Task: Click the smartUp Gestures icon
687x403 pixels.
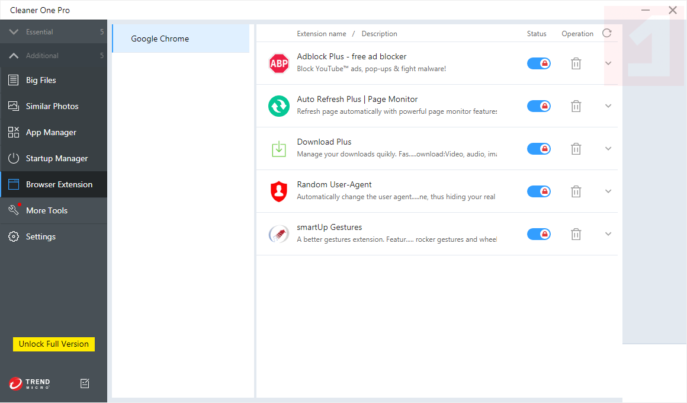Action: click(x=279, y=234)
